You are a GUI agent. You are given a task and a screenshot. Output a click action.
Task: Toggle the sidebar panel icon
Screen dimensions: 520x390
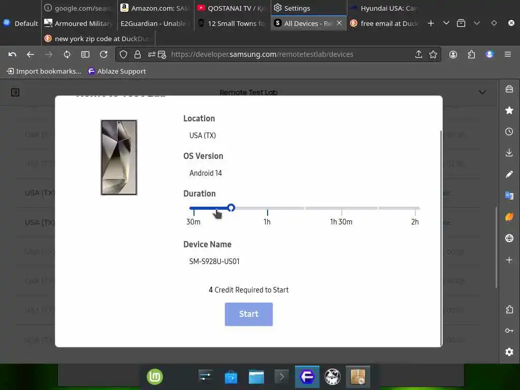(x=85, y=54)
